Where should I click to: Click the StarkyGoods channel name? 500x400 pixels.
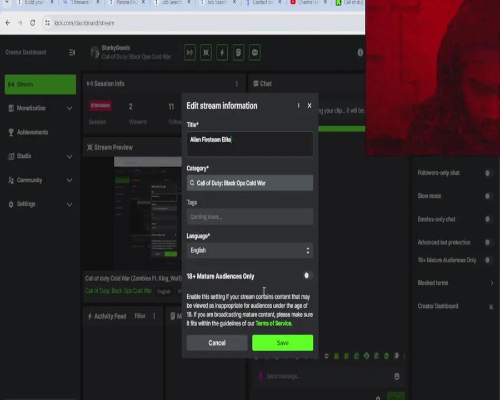116,48
